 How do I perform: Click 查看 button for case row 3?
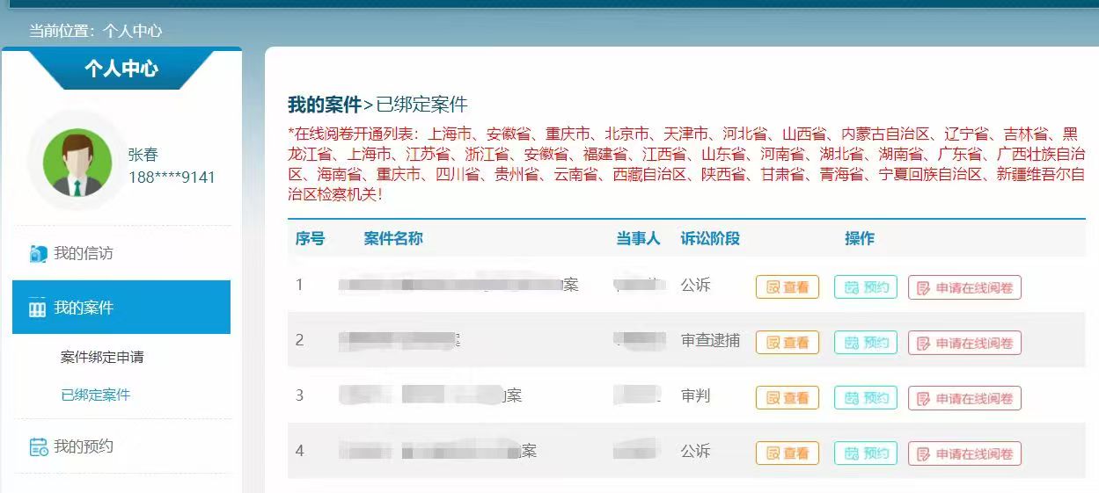click(788, 398)
